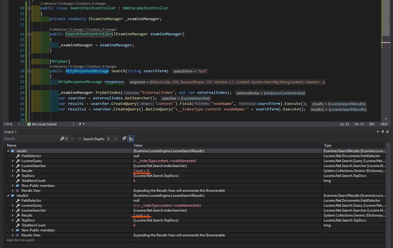The width and height of the screenshot is (393, 248).
Task: Click the wrench icon of LuceneQuery under results
Action: click(x=17, y=161)
